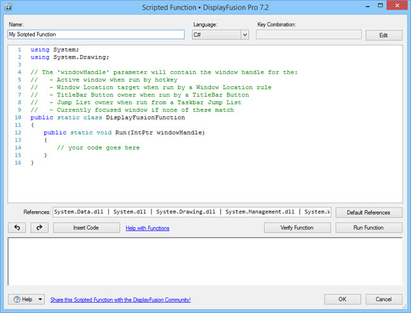Screen dimensions: 411x313
Task: Click the undo arrow button
Action: pos(17,227)
